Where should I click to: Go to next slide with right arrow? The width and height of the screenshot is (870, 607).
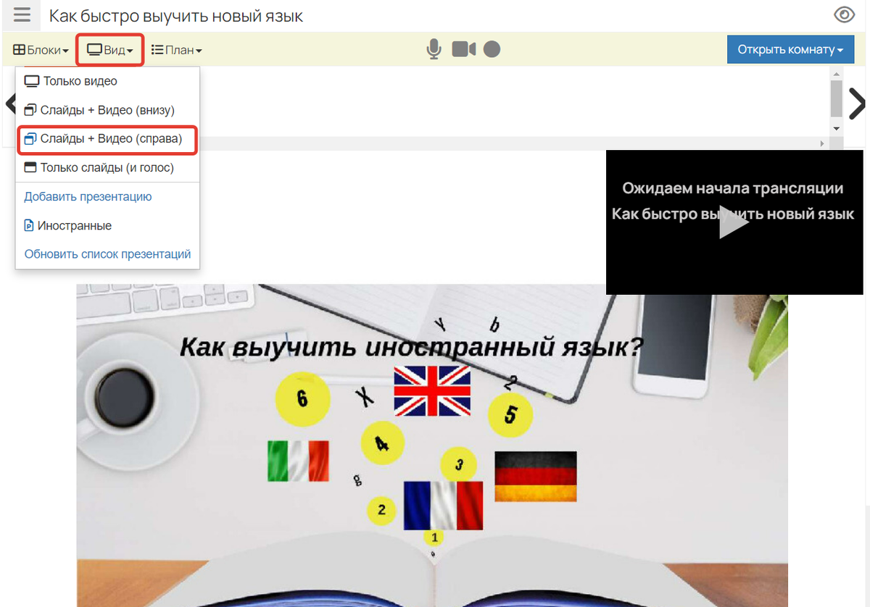pyautogui.click(x=857, y=104)
